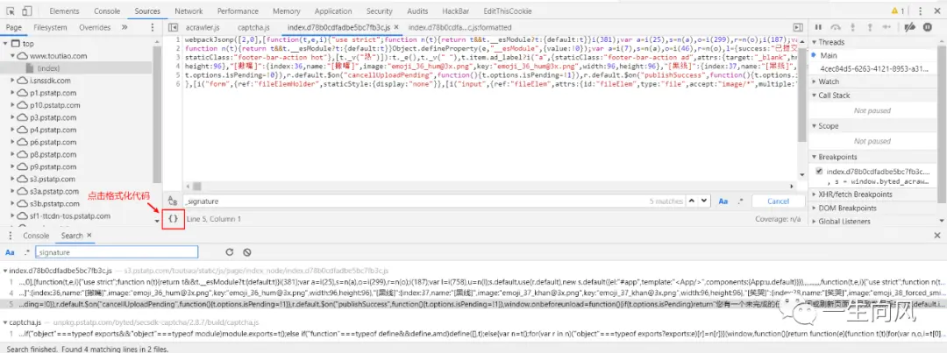The width and height of the screenshot is (947, 353).
Task: Show more navigator tabs chevron
Action: tap(124, 27)
